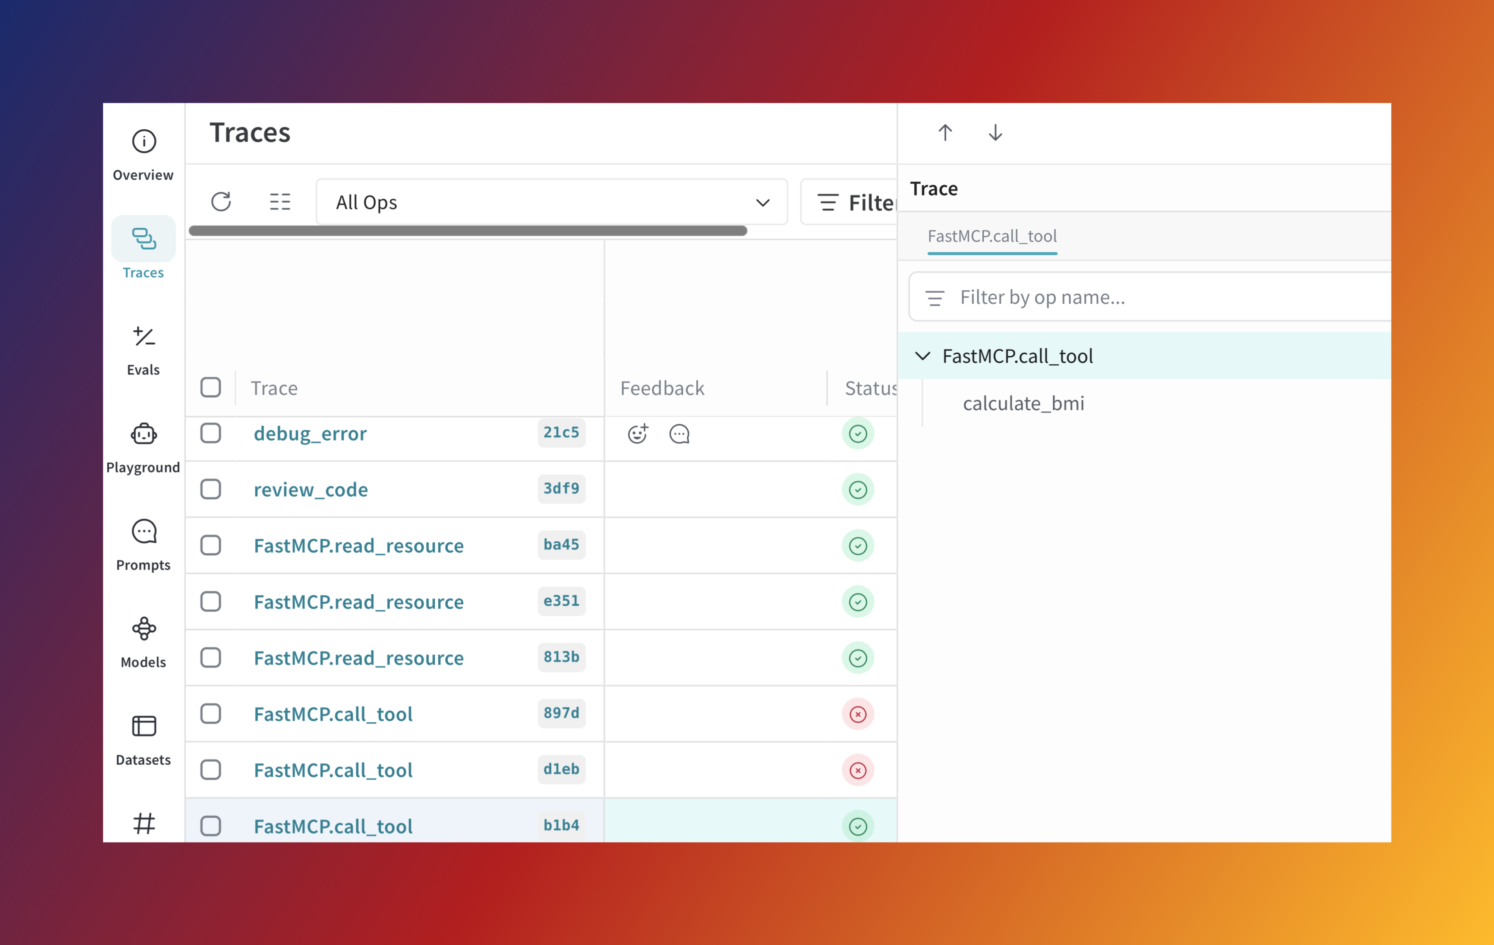This screenshot has height=945, width=1494.
Task: Open the Playground robot icon
Action: [143, 434]
